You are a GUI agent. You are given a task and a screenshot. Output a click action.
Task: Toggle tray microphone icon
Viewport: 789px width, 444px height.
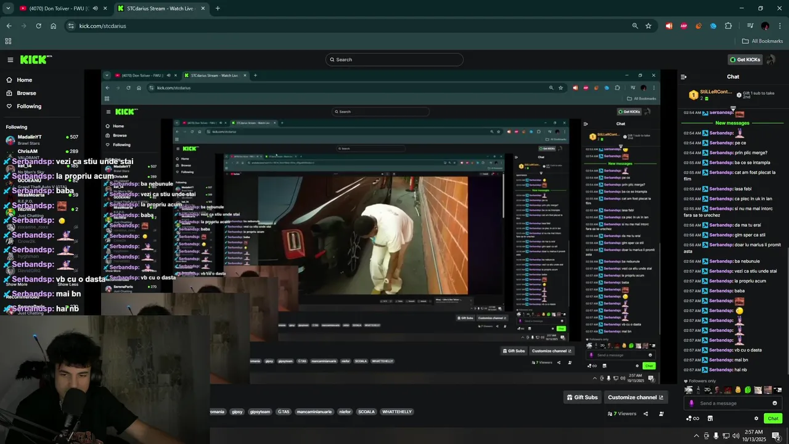(716, 436)
